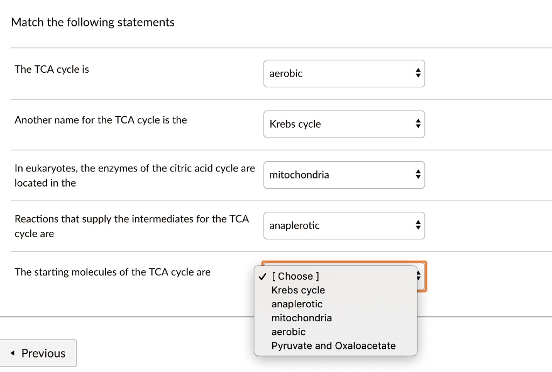This screenshot has height=372, width=552.
Task: Click the statement 'The TCA cycle is'
Action: pos(52,69)
